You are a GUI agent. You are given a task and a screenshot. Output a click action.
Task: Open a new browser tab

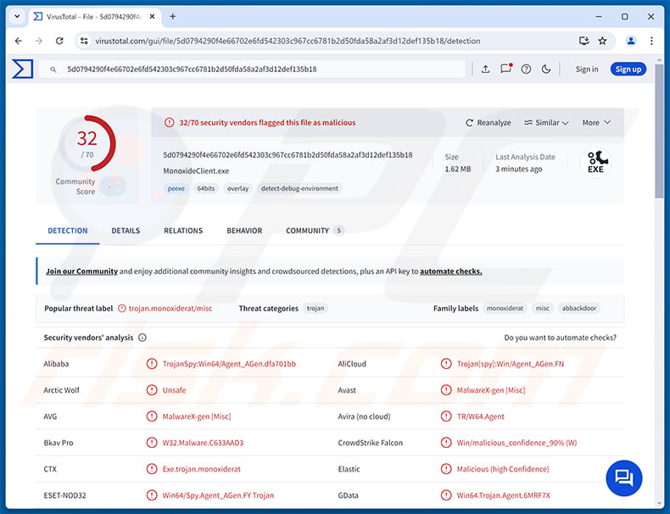click(x=173, y=16)
